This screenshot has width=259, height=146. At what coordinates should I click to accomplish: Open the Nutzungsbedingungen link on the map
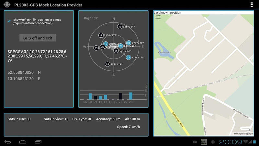click(243, 134)
